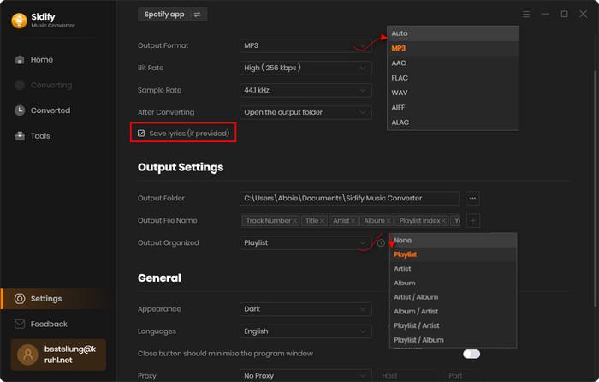Click the browse output folder ellipsis button
Viewport: 599px width, 382px height.
click(472, 199)
